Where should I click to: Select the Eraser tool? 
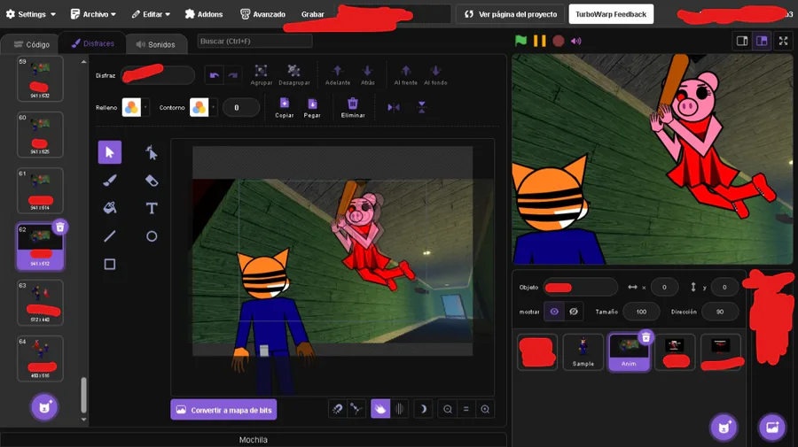click(152, 181)
